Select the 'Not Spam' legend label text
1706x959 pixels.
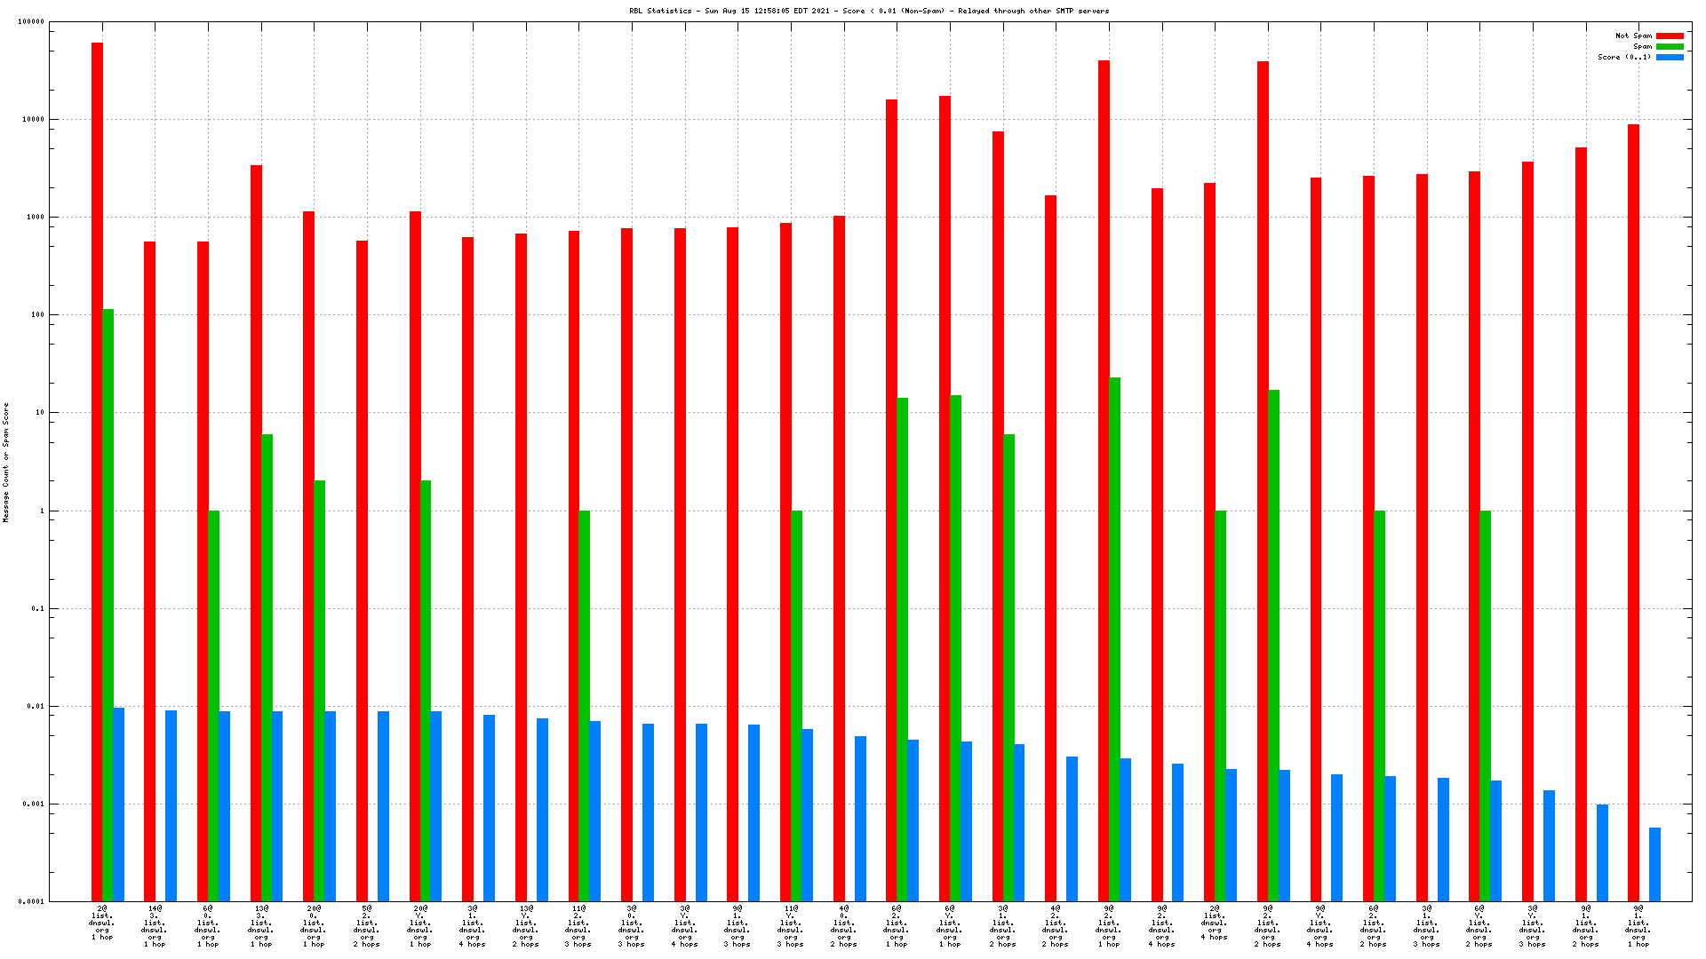(x=1633, y=36)
